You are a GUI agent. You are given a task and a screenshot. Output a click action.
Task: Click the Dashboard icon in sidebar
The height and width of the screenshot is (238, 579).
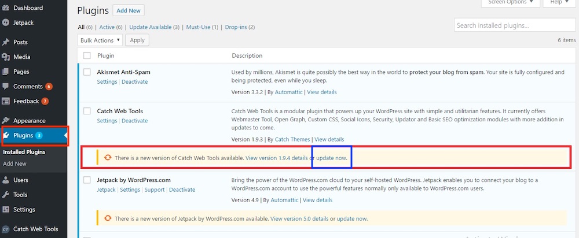coord(6,8)
